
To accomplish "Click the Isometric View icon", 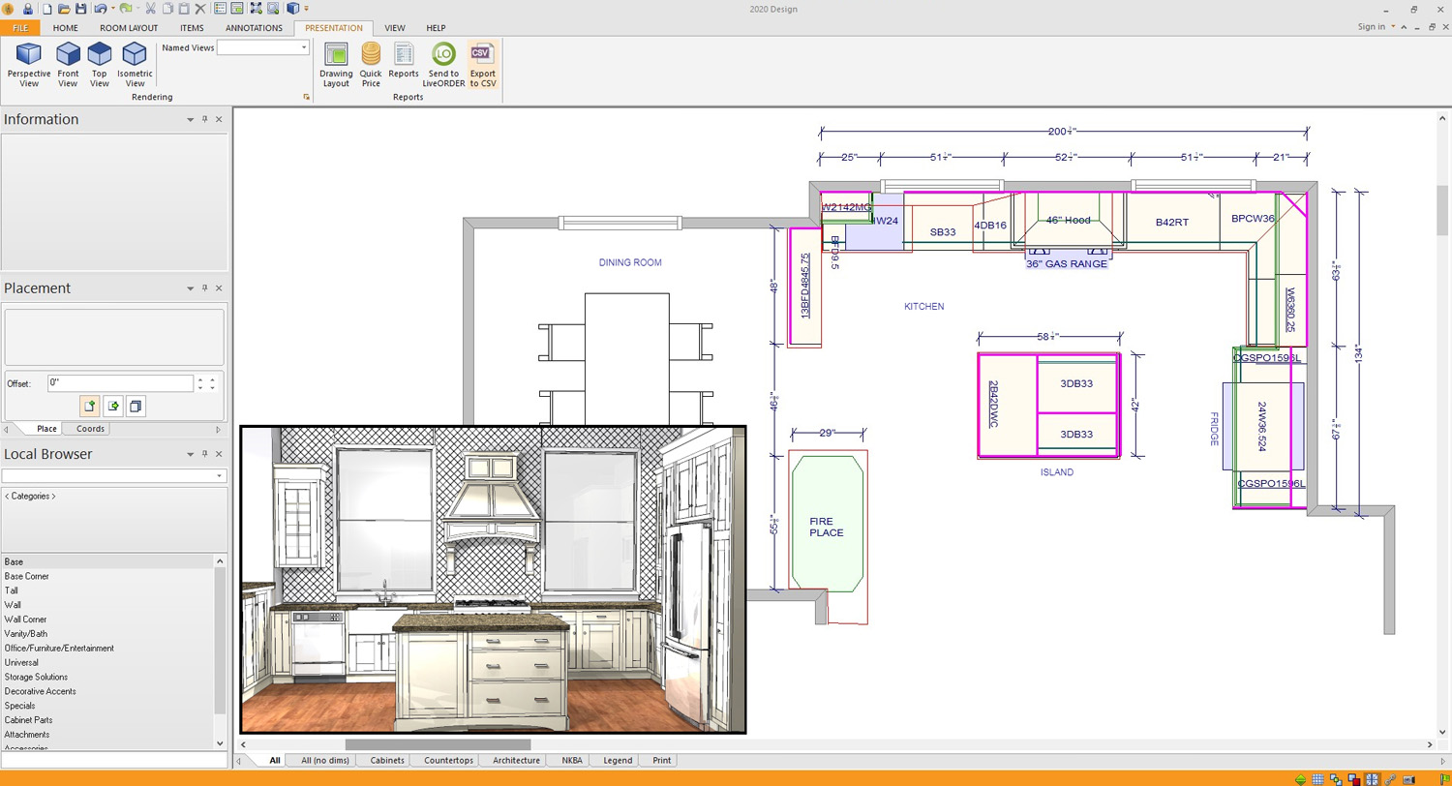I will click(134, 64).
